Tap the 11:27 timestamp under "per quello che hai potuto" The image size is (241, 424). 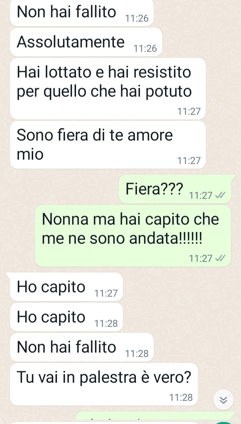189,112
